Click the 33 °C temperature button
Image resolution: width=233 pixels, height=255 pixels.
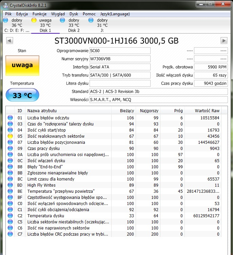pyautogui.click(x=22, y=95)
